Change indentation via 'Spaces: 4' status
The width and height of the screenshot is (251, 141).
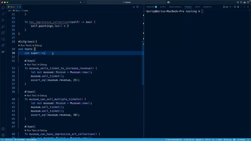click(200, 139)
